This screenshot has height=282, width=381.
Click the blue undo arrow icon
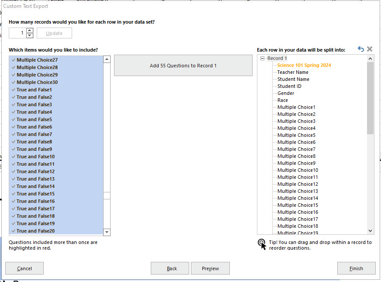click(x=361, y=49)
